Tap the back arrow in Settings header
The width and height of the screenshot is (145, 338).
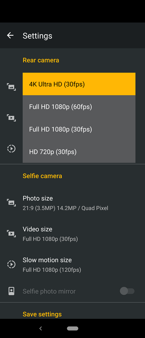10,35
